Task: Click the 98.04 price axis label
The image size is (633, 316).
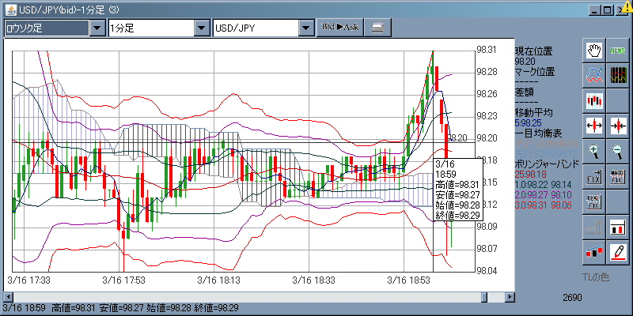Action: point(486,270)
